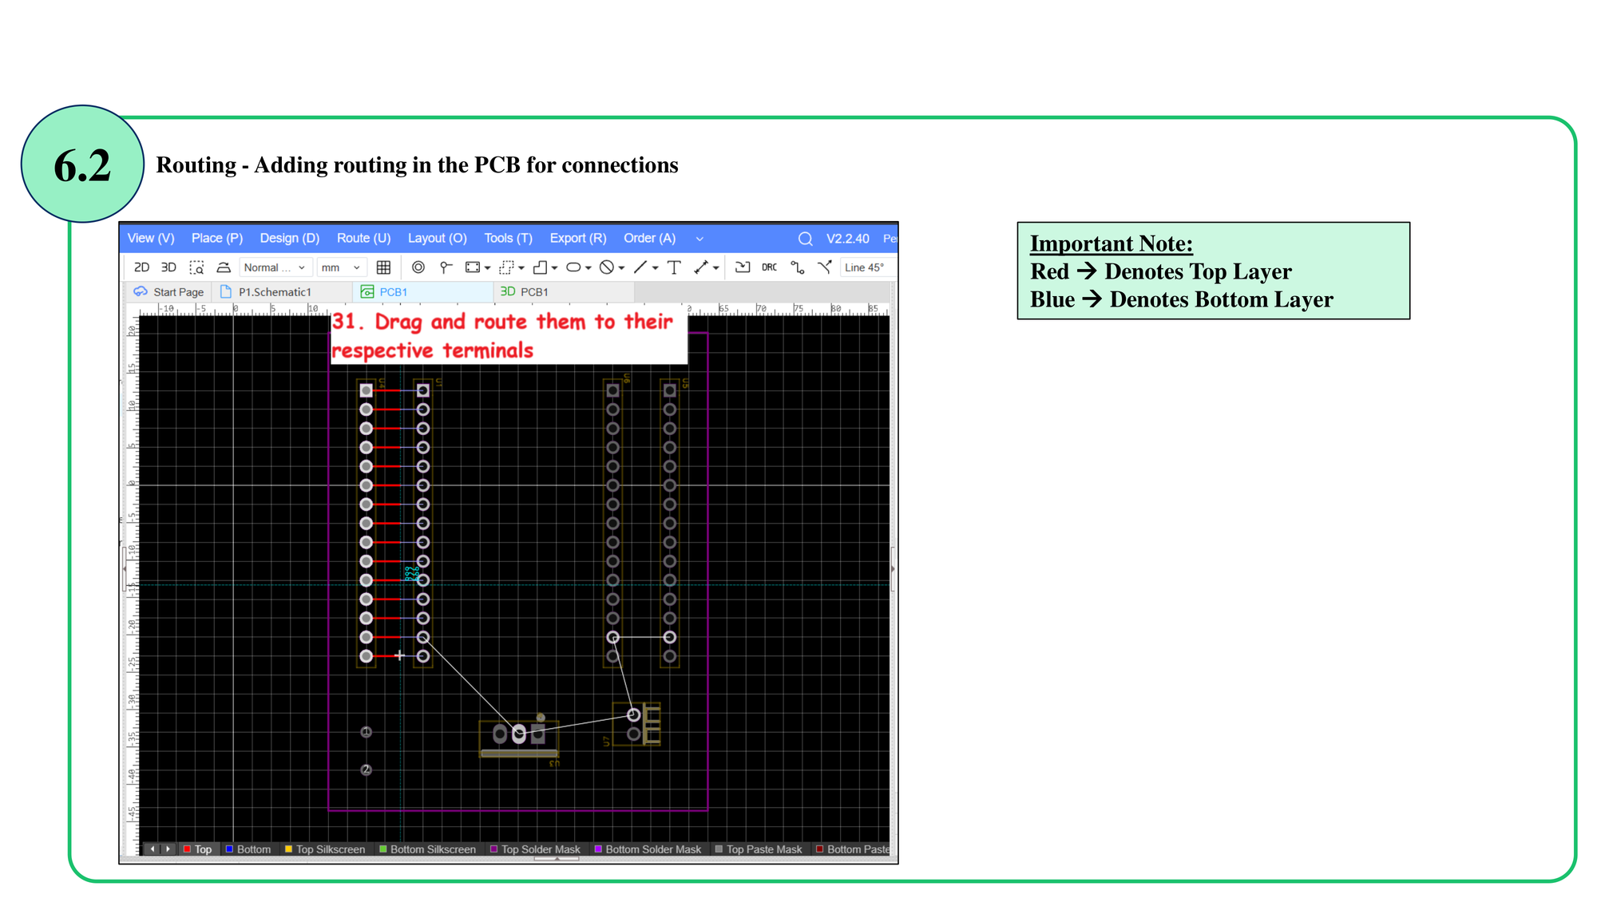Expand the prohibited region tool arrow
Image resolution: width=1597 pixels, height=898 pixels.
[621, 268]
